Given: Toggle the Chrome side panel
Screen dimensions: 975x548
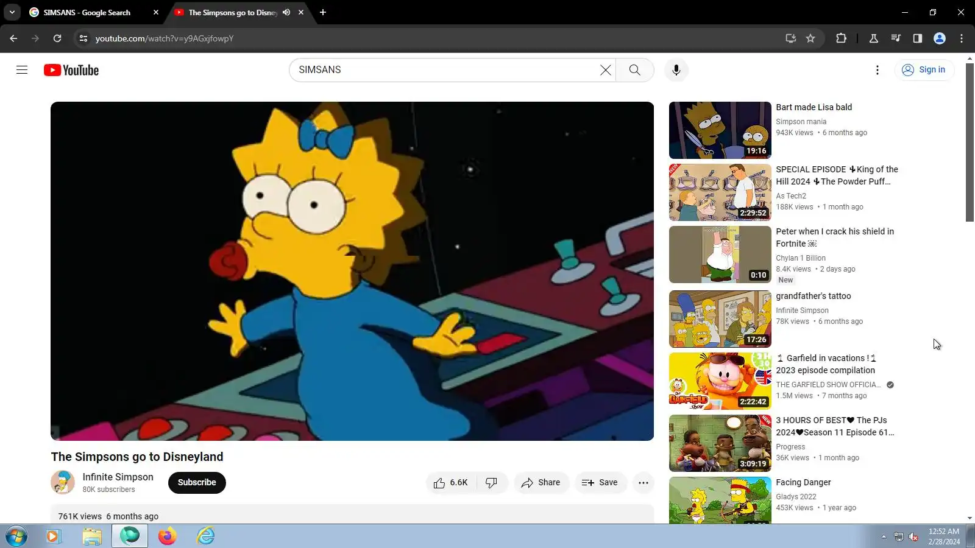Looking at the screenshot, I should [917, 38].
